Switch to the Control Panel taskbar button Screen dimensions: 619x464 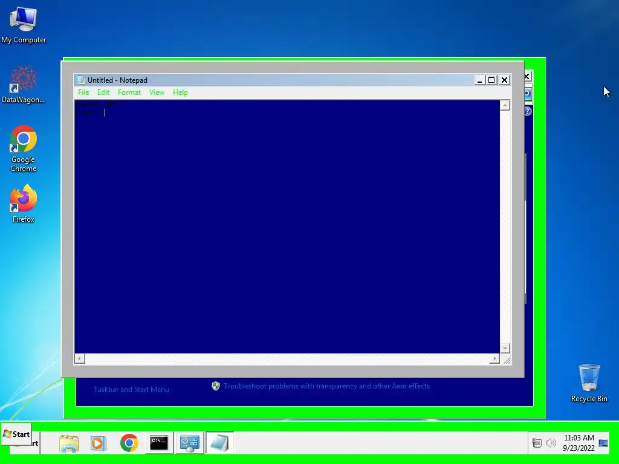coord(189,443)
